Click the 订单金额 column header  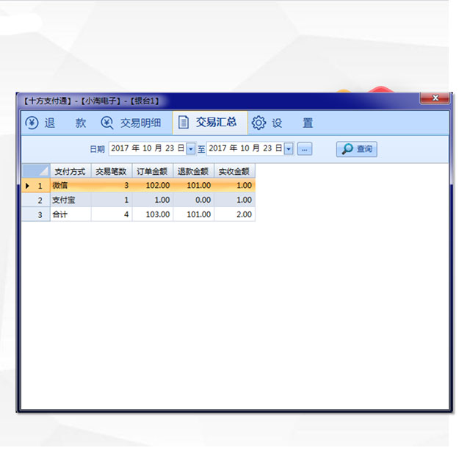[x=152, y=171]
